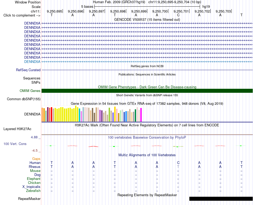Click the -4.5 PhyloP lower scale value
The image size is (253, 205).
click(x=35, y=151)
